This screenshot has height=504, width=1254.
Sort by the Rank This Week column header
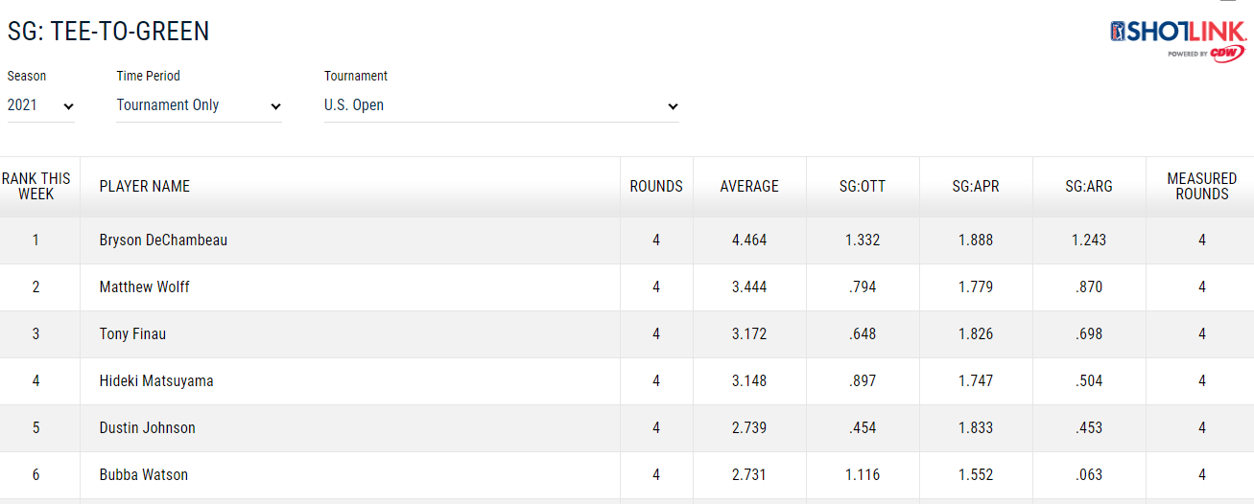point(36,186)
